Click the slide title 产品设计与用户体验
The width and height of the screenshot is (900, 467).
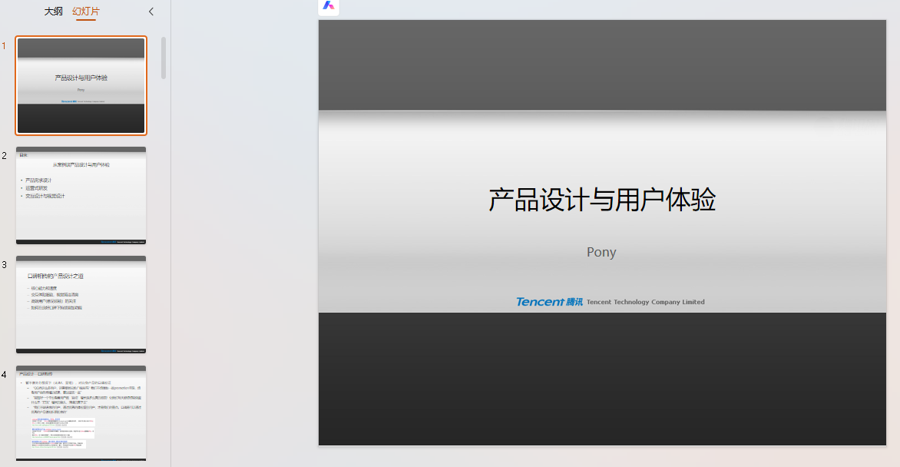[602, 200]
